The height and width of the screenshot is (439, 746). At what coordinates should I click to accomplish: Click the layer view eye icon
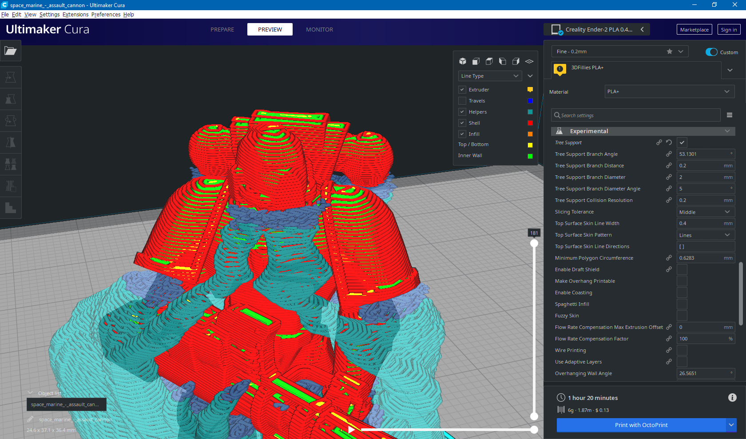point(529,61)
